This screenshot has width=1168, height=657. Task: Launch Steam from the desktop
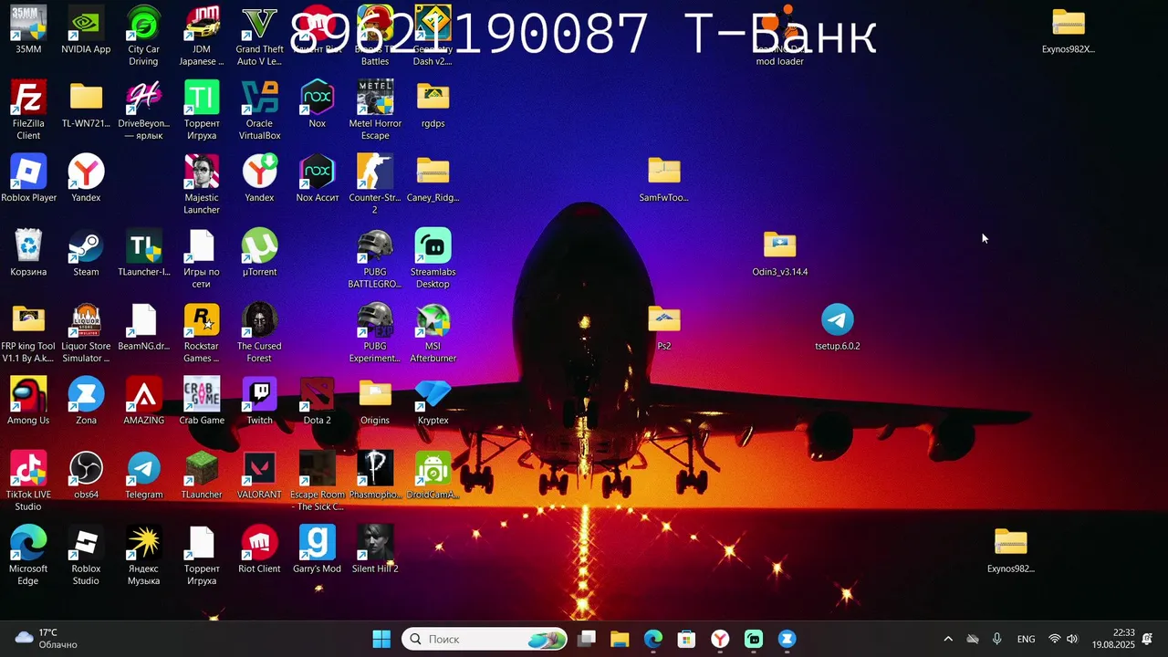pyautogui.click(x=86, y=253)
